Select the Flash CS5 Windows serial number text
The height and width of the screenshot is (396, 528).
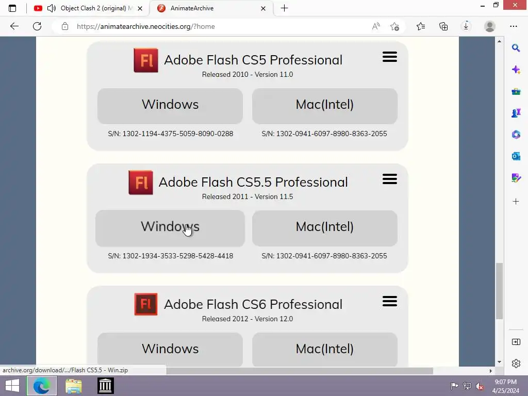click(170, 134)
